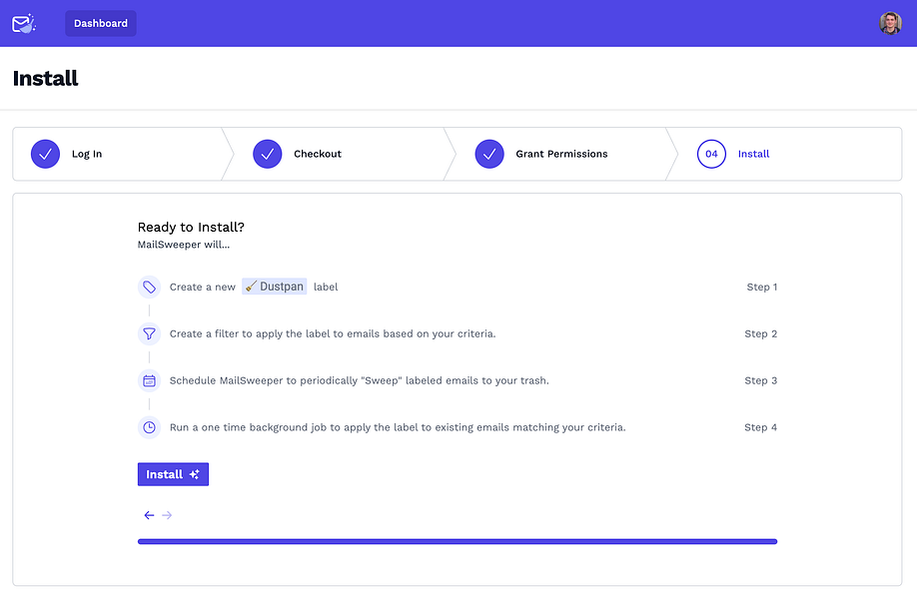Open the user profile avatar
Screen dimensions: 917x599
click(x=890, y=23)
